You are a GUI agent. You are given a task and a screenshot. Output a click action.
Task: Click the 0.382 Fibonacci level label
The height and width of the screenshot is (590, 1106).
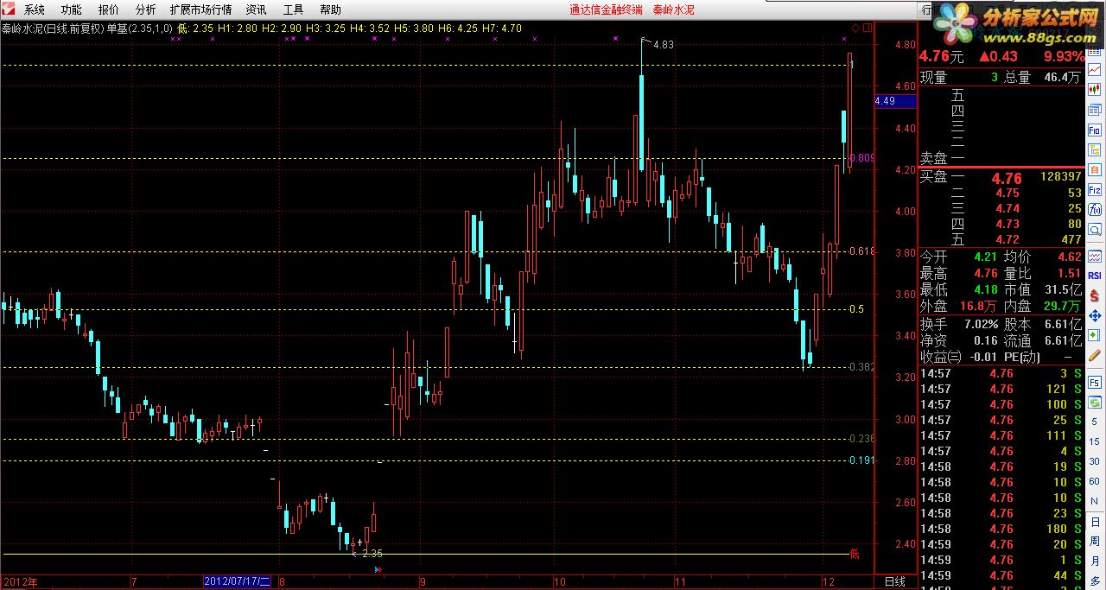[x=862, y=367]
